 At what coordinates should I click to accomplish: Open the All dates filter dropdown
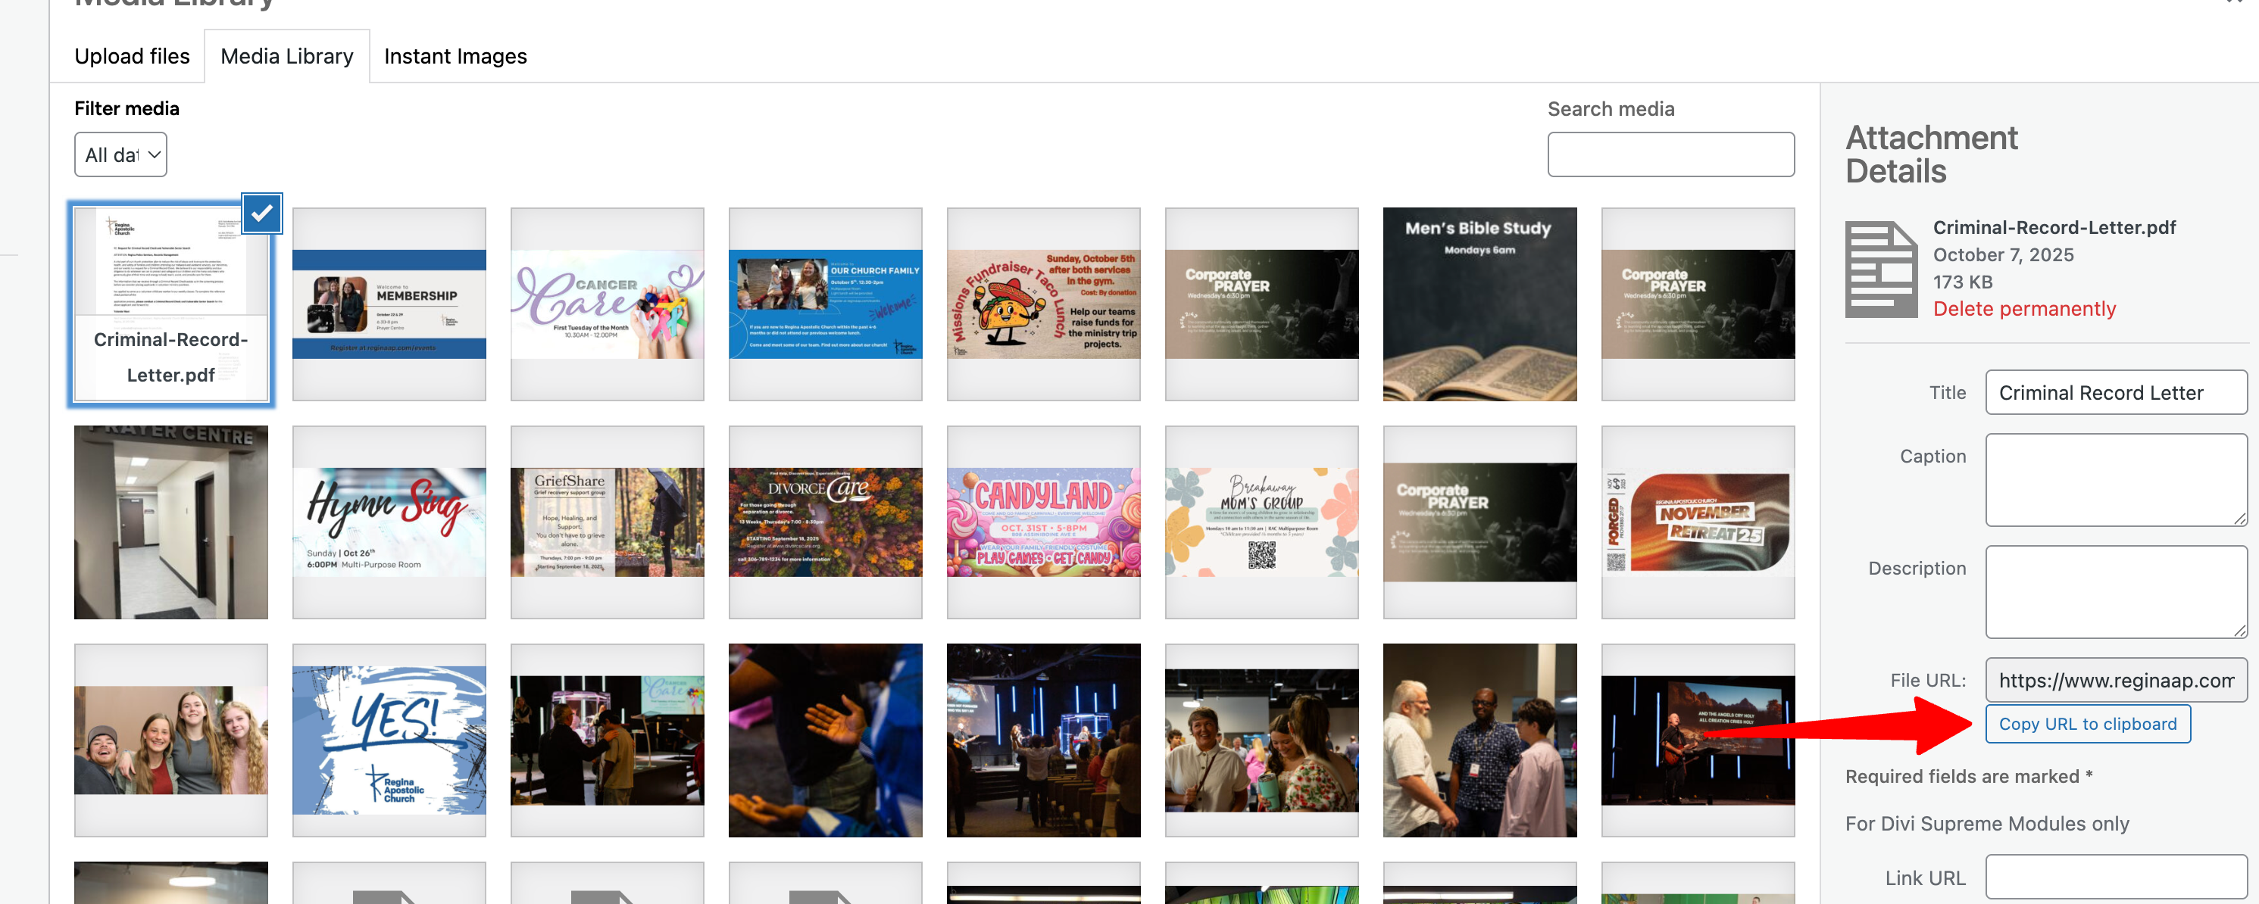coord(121,155)
